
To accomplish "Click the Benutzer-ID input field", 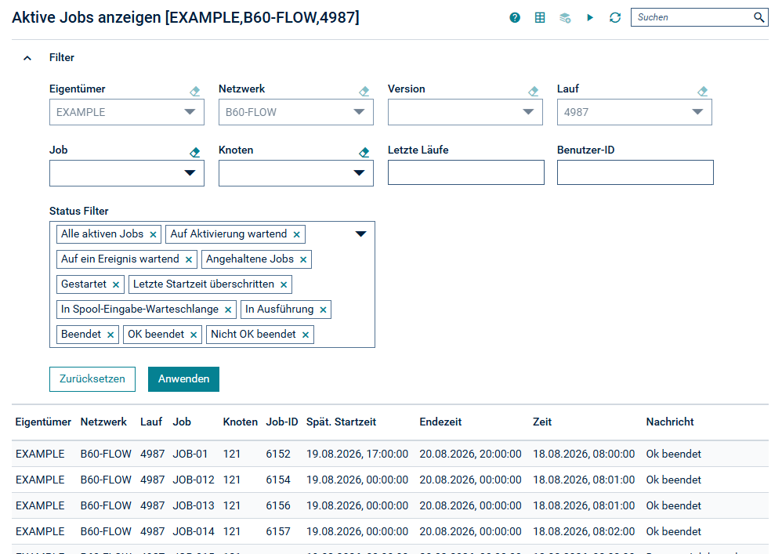I will [x=635, y=172].
